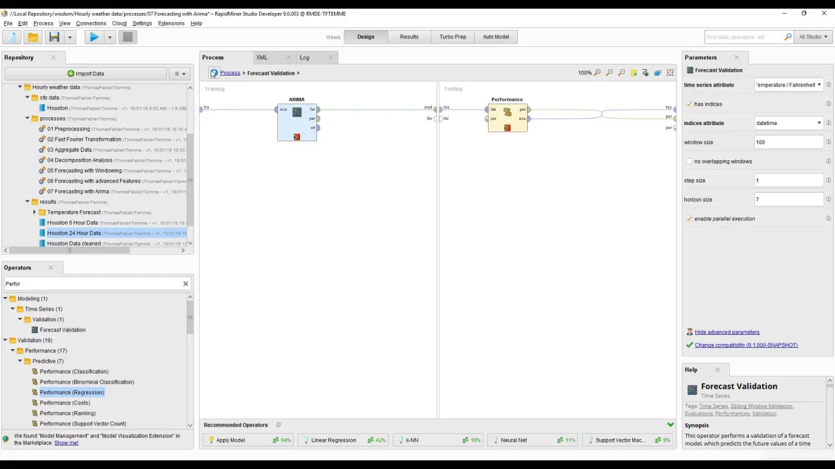The height and width of the screenshot is (469, 835).
Task: Stop the process with the gray square button
Action: click(128, 37)
